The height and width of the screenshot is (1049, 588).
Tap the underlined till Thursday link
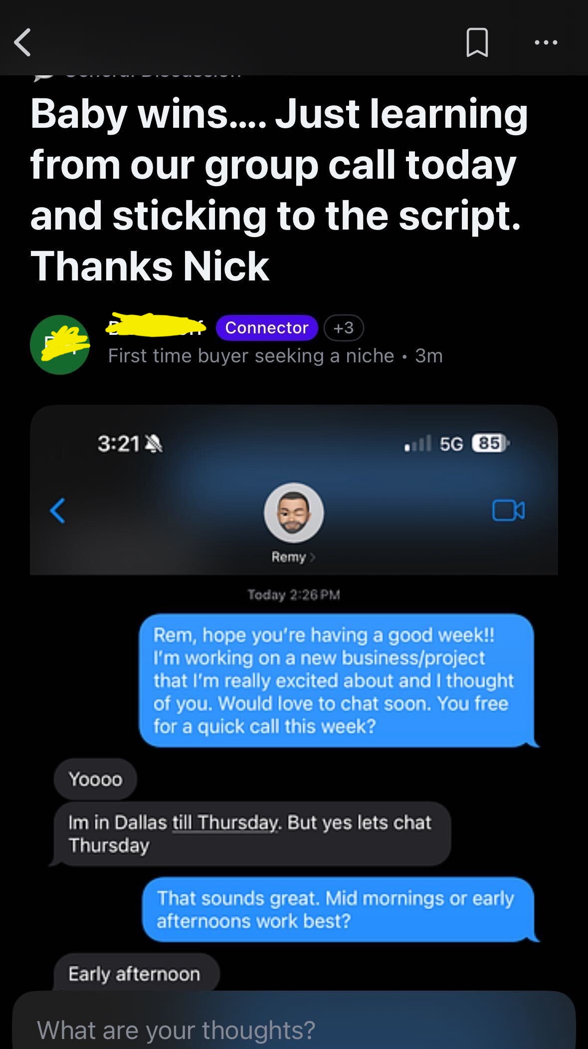click(x=225, y=822)
